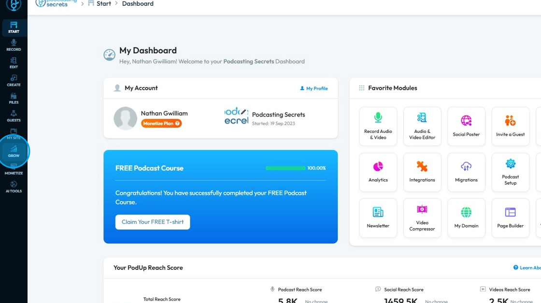Open the Analytics module
The image size is (541, 303).
[378, 172]
